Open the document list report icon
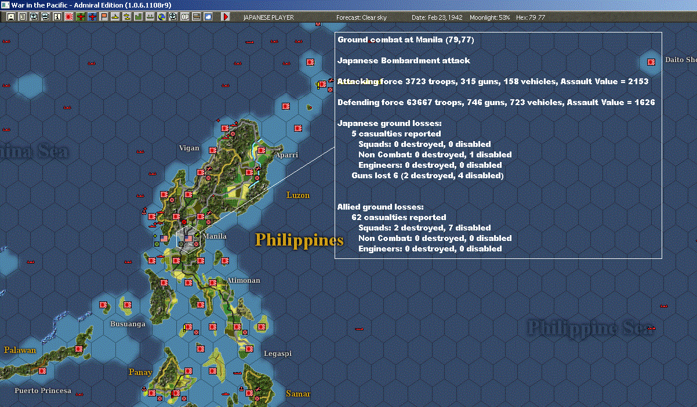This screenshot has height=407, width=697. click(x=23, y=17)
